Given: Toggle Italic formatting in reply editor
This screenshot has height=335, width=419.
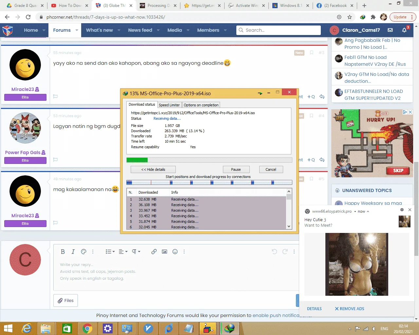Looking at the screenshot, I should tap(73, 252).
